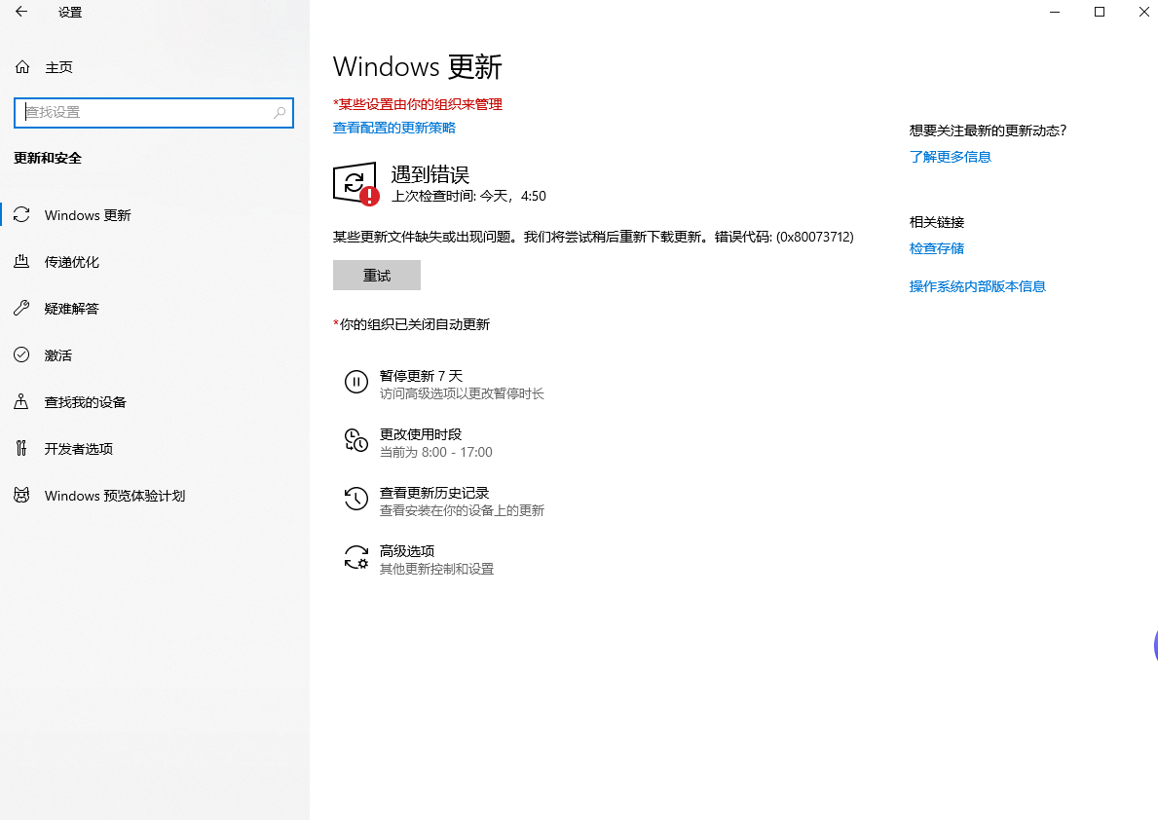Viewport: 1158px width, 820px height.
Task: Open 检查存储 link
Action: (937, 248)
